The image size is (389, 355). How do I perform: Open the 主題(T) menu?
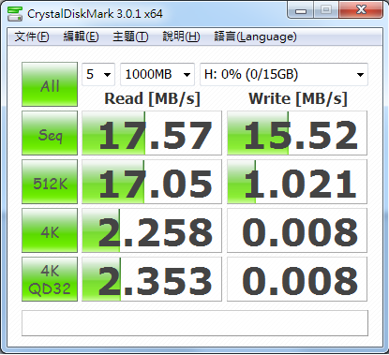click(x=130, y=37)
